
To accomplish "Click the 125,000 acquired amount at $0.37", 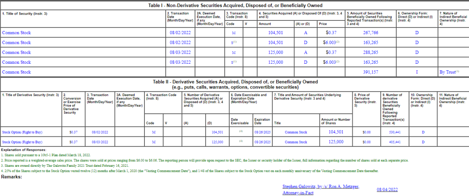I will (x=275, y=52).
